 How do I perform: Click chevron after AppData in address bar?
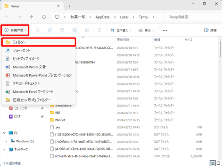click(115, 17)
